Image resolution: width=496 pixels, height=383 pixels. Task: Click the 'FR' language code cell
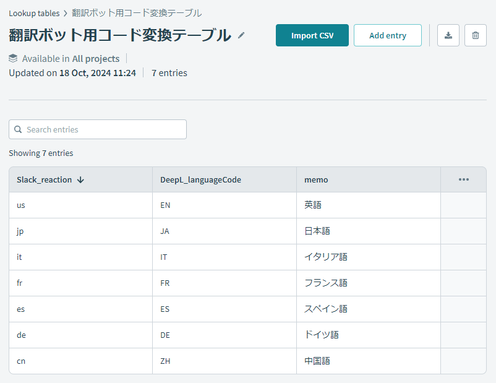coord(224,283)
